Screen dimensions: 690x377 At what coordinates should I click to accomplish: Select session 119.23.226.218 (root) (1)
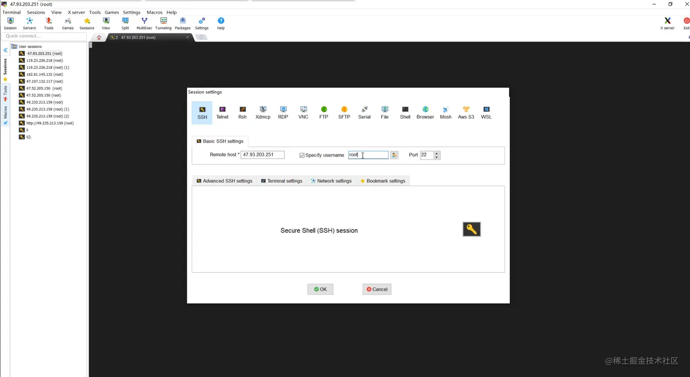(x=47, y=68)
